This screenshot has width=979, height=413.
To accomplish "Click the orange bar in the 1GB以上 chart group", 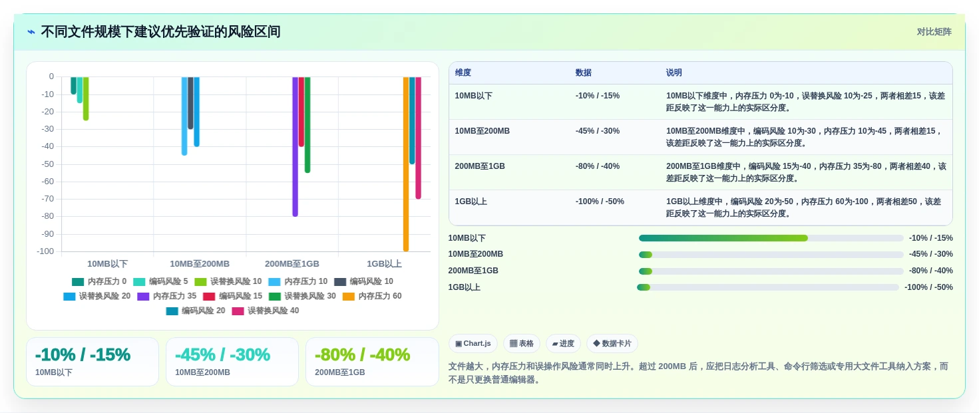I will point(406,164).
